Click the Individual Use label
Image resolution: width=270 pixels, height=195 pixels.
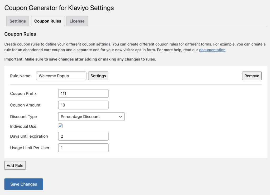(x=23, y=127)
